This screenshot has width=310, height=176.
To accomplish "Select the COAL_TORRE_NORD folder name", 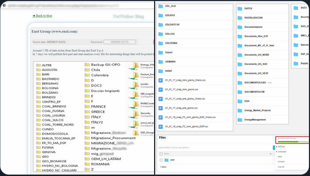I will 58,125.
